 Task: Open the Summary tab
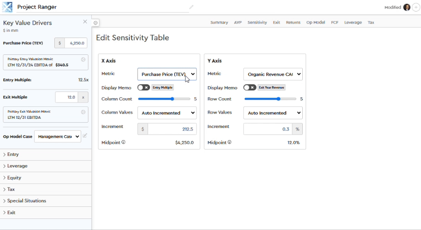[219, 23]
